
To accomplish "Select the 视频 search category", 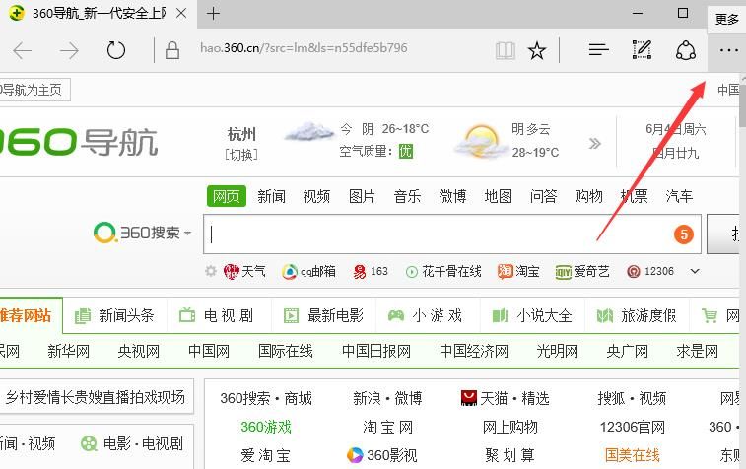I will tap(316, 196).
